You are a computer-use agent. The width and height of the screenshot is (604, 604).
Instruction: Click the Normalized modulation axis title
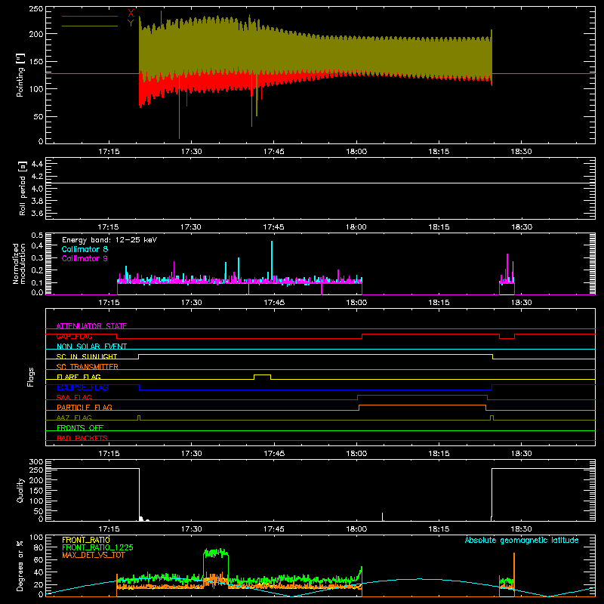coord(20,263)
